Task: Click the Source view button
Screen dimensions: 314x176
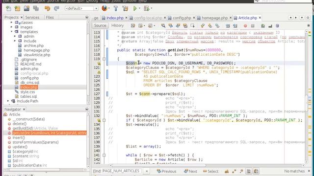Action: pyautogui.click(x=100, y=25)
